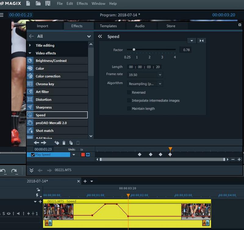This screenshot has width=244, height=230.
Task: Click the proDAD Mercalli 2.0 hand icon
Action: [x=30, y=123]
